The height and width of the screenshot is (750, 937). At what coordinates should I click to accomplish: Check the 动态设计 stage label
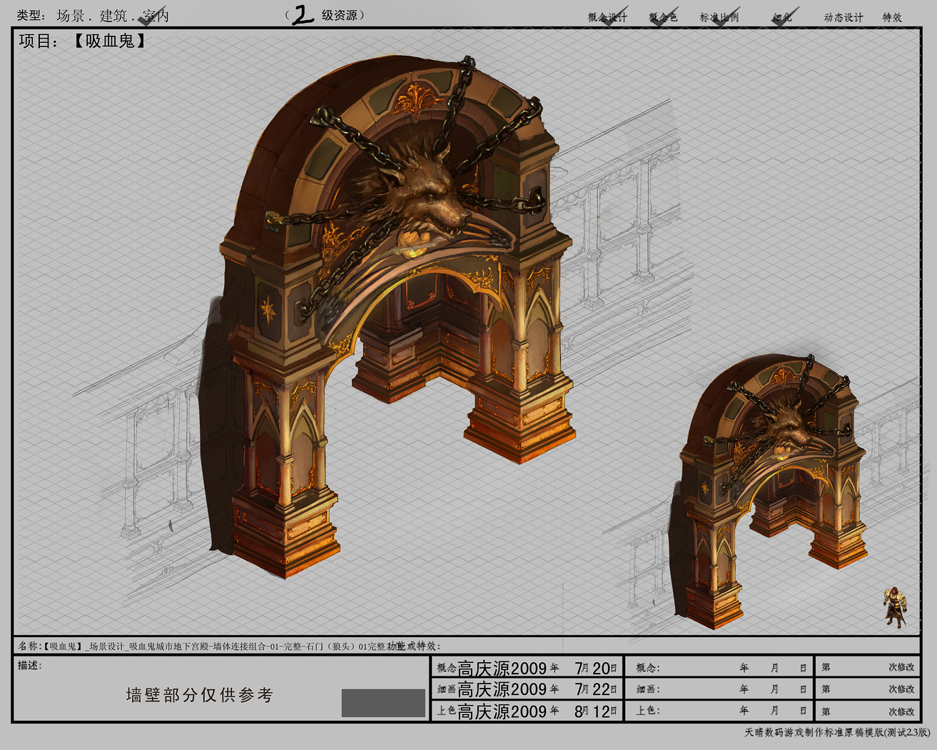click(844, 17)
